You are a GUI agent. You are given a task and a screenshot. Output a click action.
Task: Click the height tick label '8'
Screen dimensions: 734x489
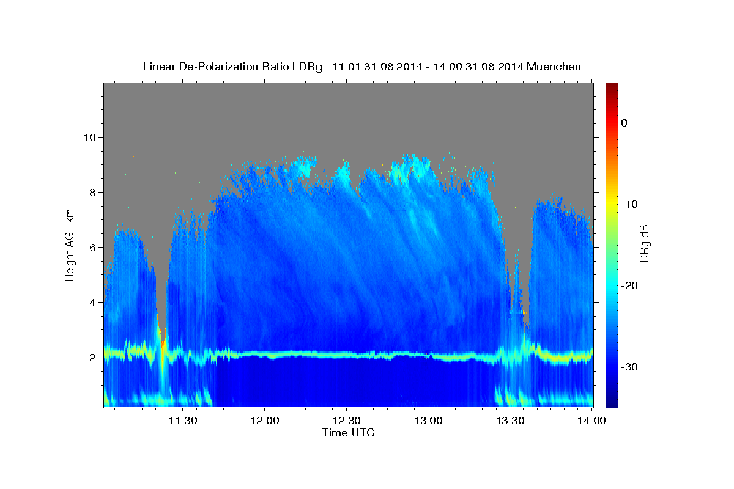(x=94, y=193)
